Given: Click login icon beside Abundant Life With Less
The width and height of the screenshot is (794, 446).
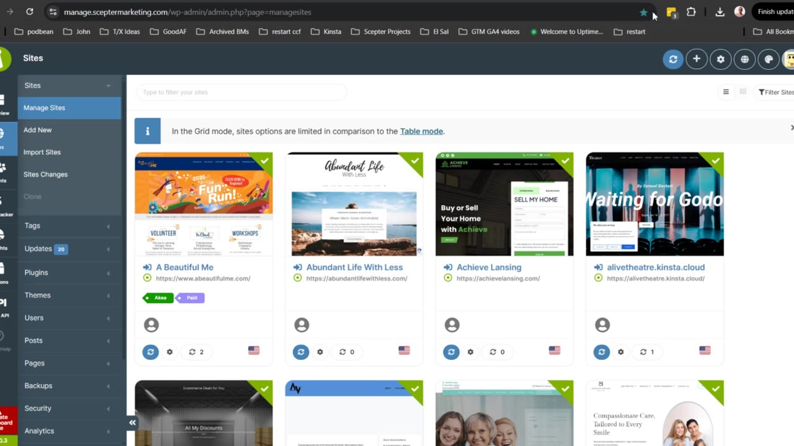Looking at the screenshot, I should pyautogui.click(x=298, y=268).
